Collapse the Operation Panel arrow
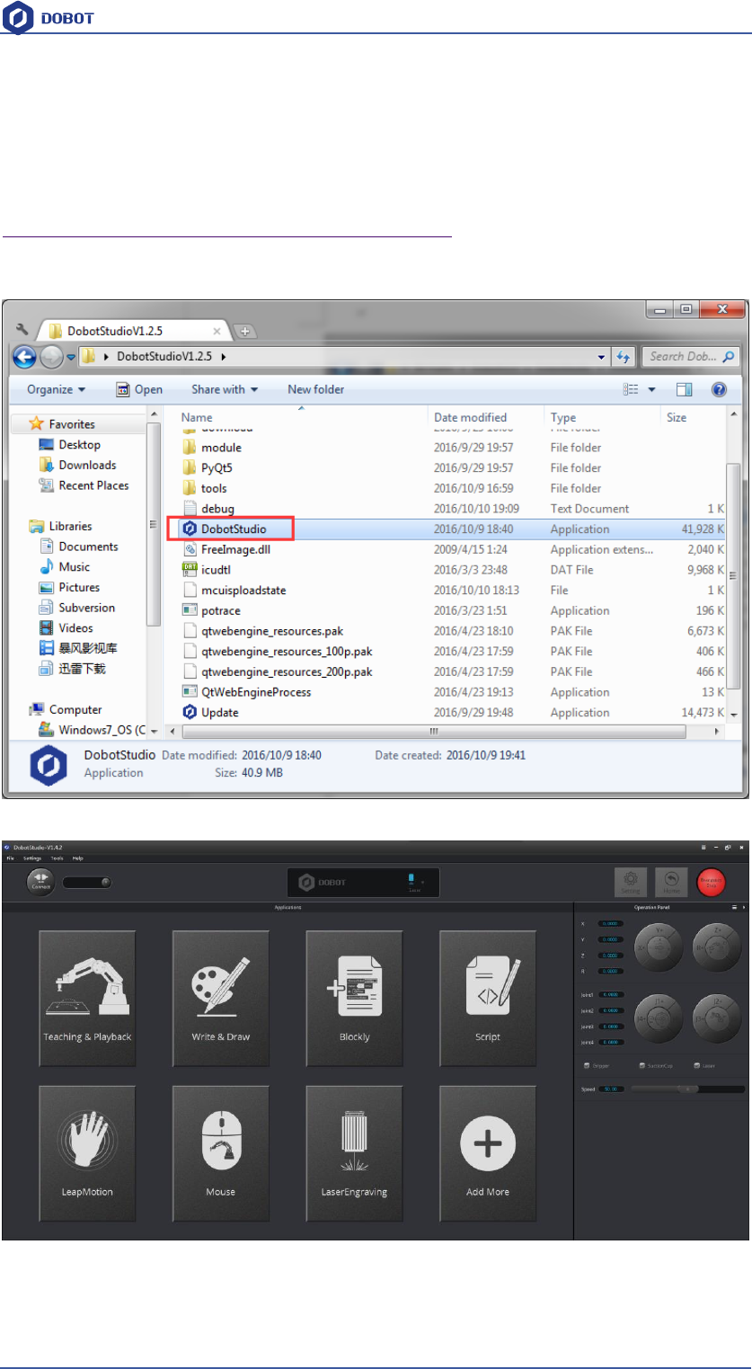Viewport: 752px width, 1369px height. tap(743, 907)
